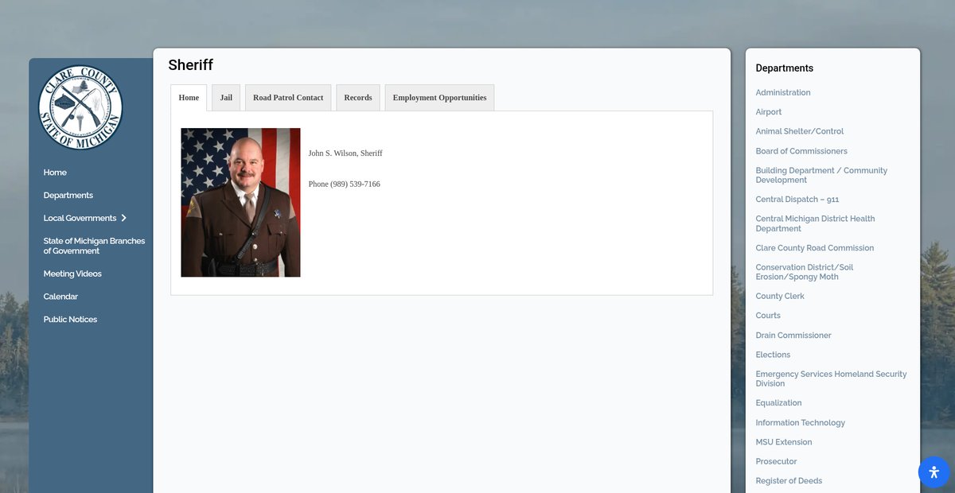Image resolution: width=955 pixels, height=493 pixels.
Task: Switch to the Home tab
Action: coord(189,98)
